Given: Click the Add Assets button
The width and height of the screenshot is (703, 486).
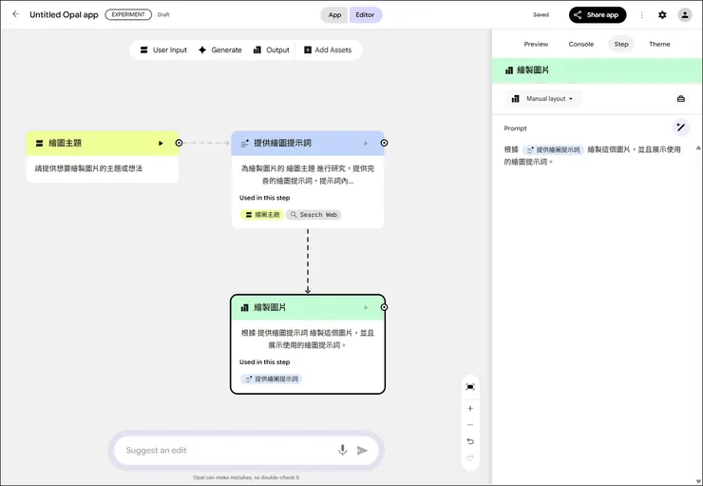Looking at the screenshot, I should coord(328,49).
